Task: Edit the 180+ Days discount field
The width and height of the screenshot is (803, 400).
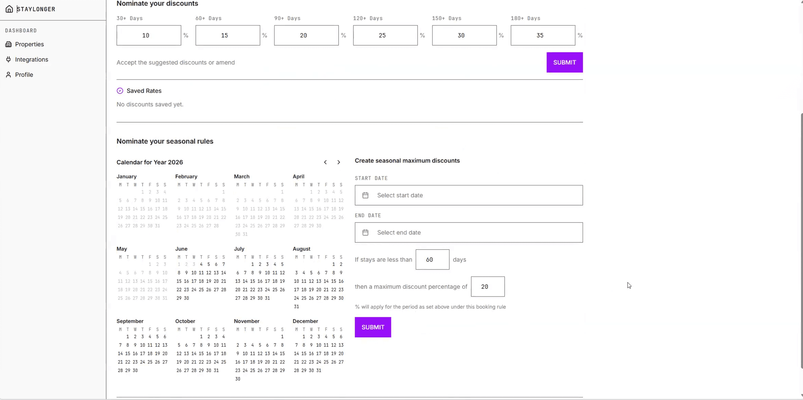Action: coord(543,35)
